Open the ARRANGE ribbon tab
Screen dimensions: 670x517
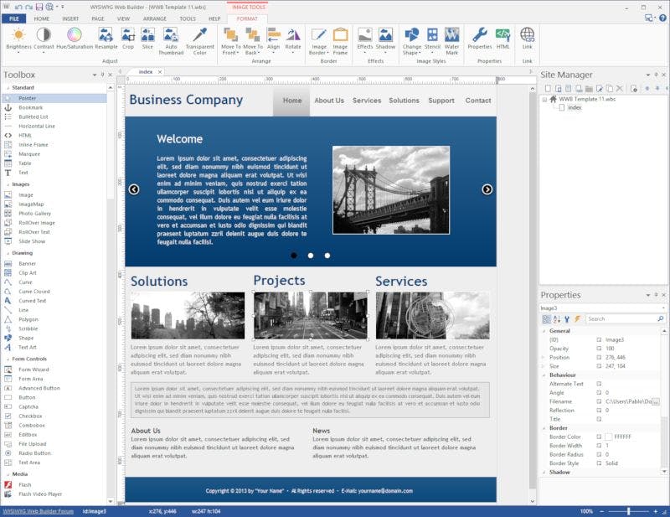(156, 18)
